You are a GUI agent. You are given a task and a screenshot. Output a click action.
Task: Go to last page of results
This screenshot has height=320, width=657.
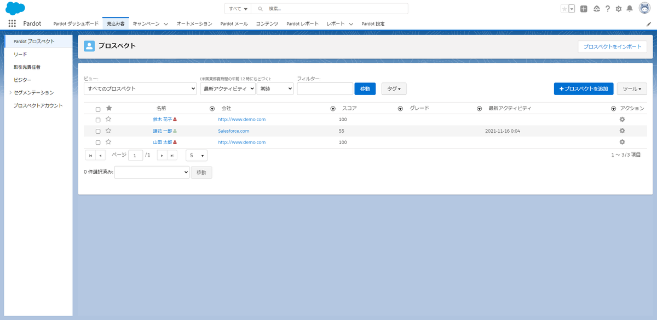(x=172, y=156)
